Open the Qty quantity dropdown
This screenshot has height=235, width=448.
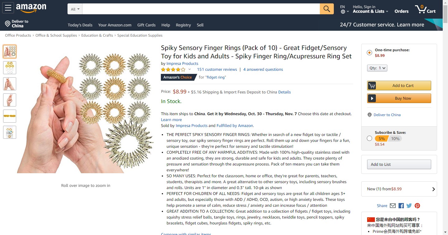(377, 68)
